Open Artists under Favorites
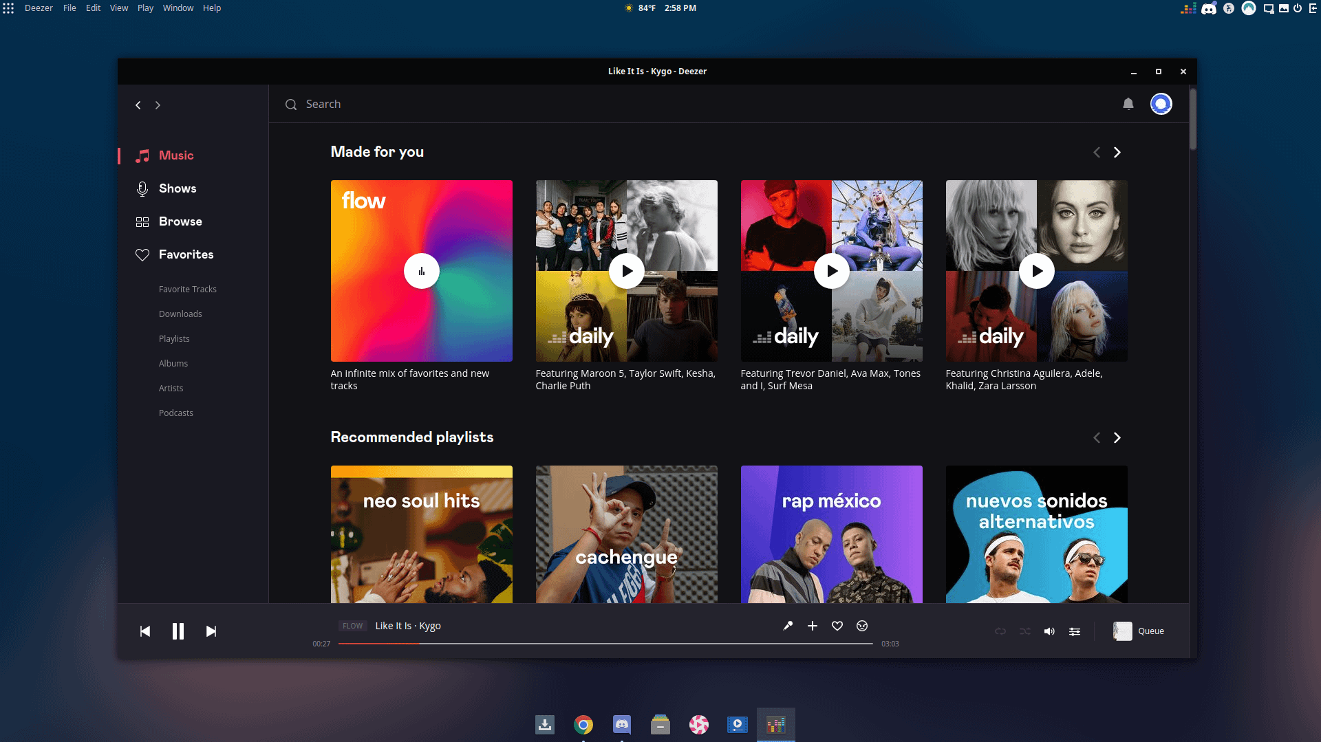The width and height of the screenshot is (1321, 742). click(171, 389)
